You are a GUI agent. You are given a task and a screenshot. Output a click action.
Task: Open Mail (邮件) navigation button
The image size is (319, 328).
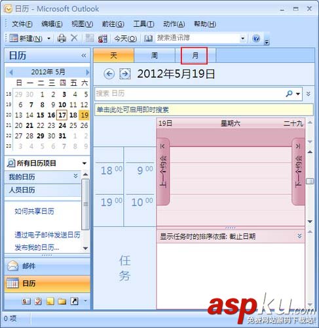pyautogui.click(x=47, y=266)
